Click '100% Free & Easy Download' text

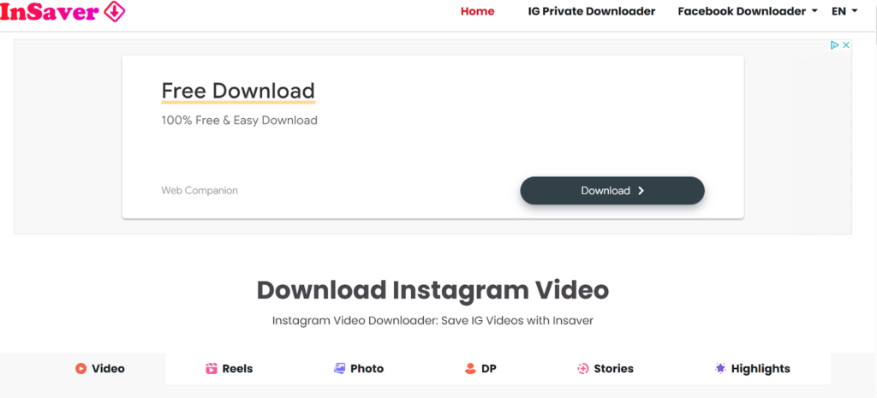[x=240, y=120]
